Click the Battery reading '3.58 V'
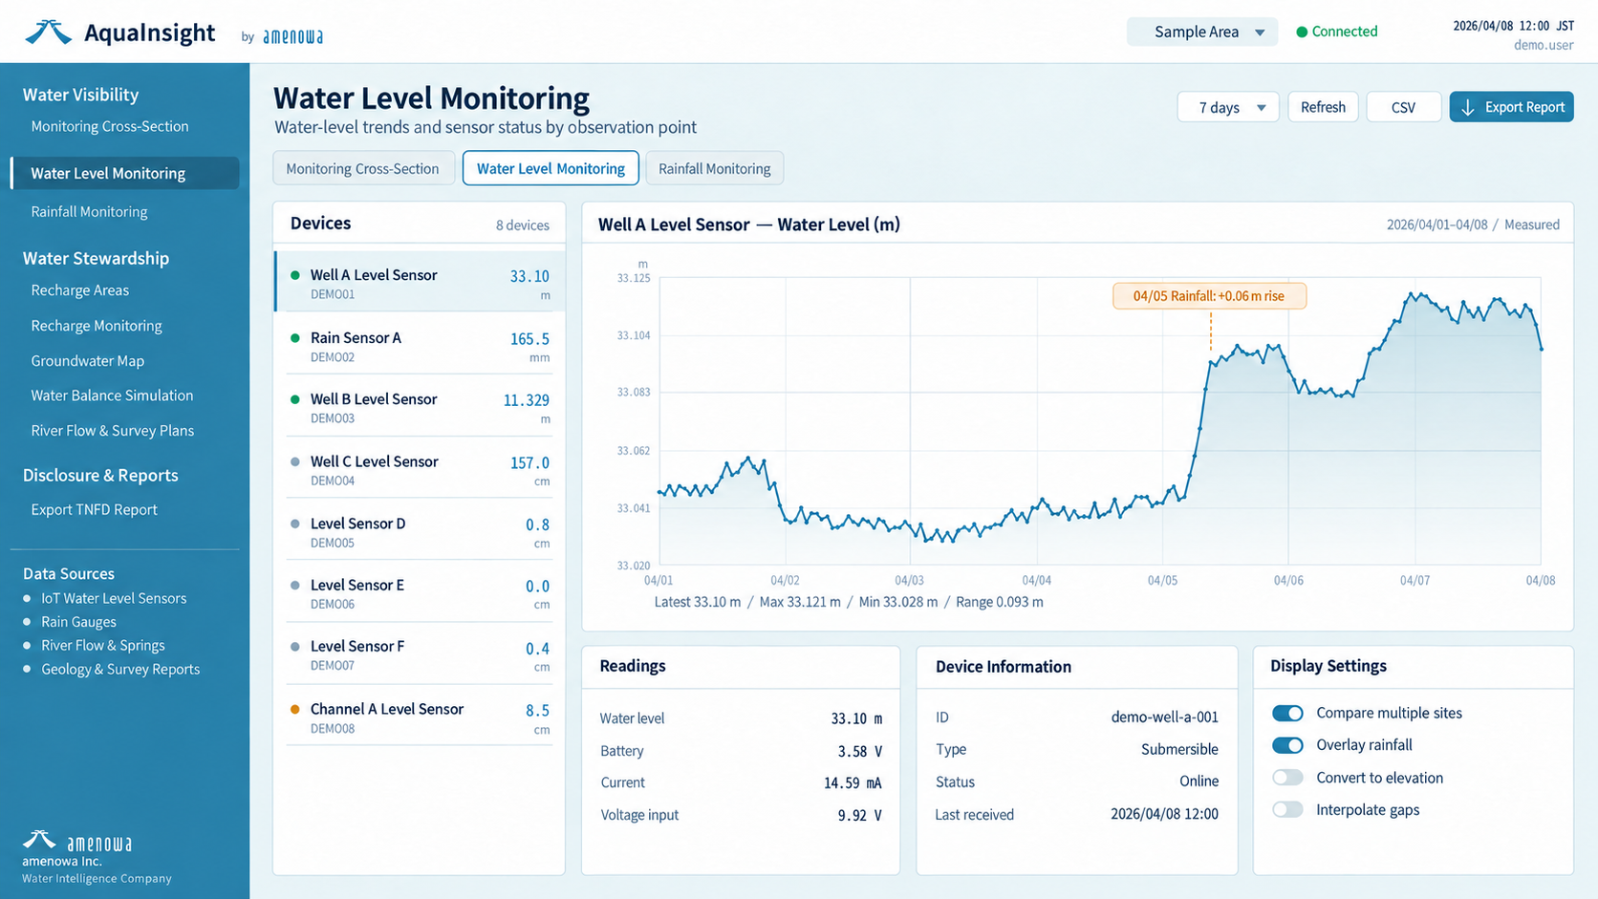The image size is (1598, 899). (859, 752)
